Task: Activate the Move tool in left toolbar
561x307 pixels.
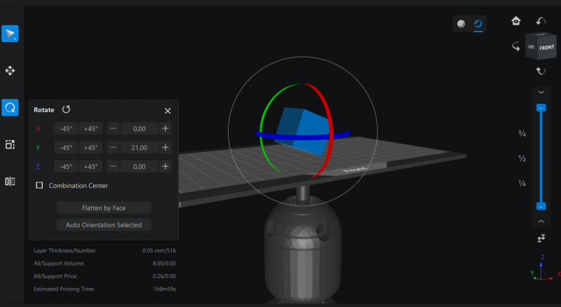Action: (10, 71)
